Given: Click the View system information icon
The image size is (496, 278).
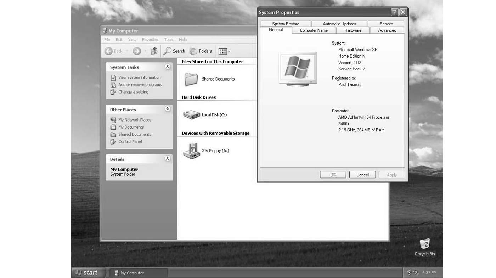Looking at the screenshot, I should pos(113,78).
